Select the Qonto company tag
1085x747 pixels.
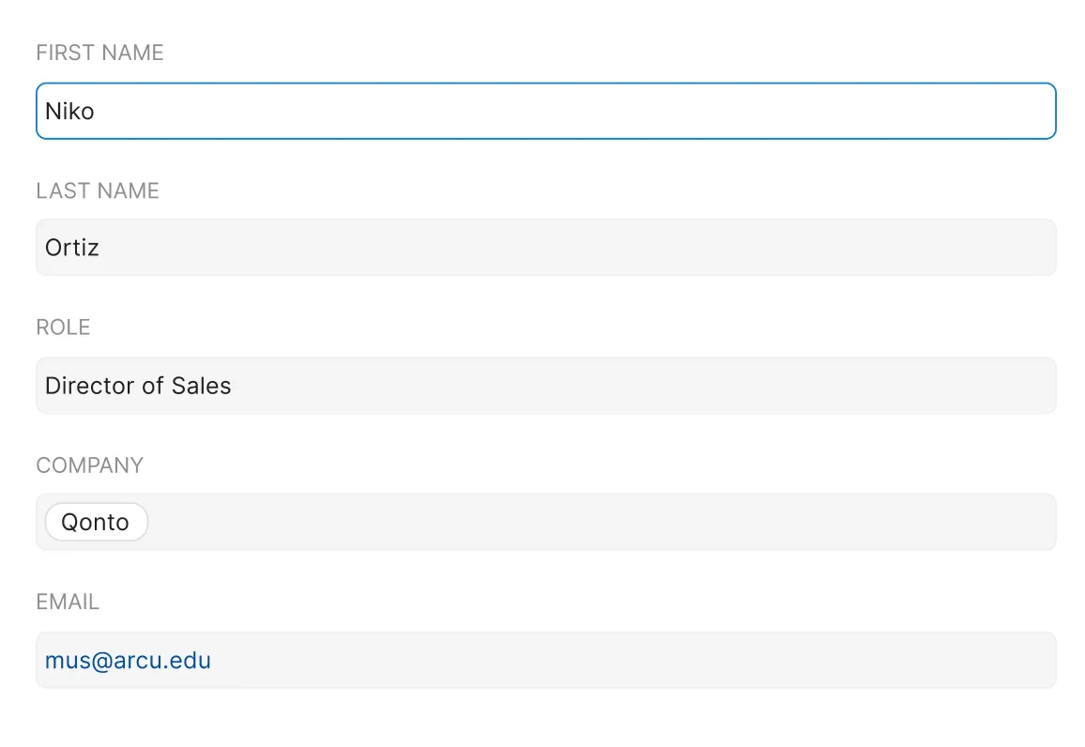pos(96,522)
